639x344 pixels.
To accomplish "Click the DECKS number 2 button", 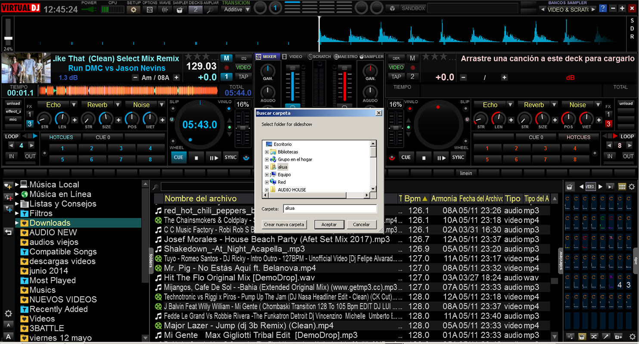I will 195,9.
